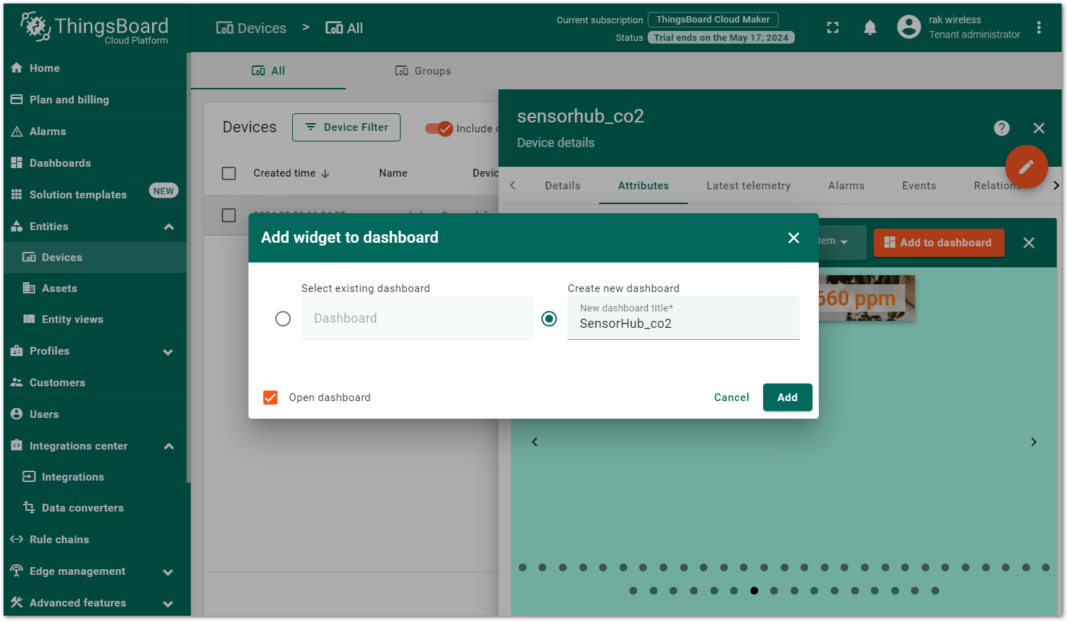
Task: Sort by Created time column
Action: 291,173
